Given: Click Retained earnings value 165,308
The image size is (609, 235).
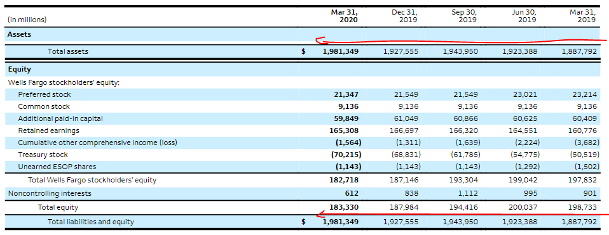Looking at the screenshot, I should pos(344,130).
